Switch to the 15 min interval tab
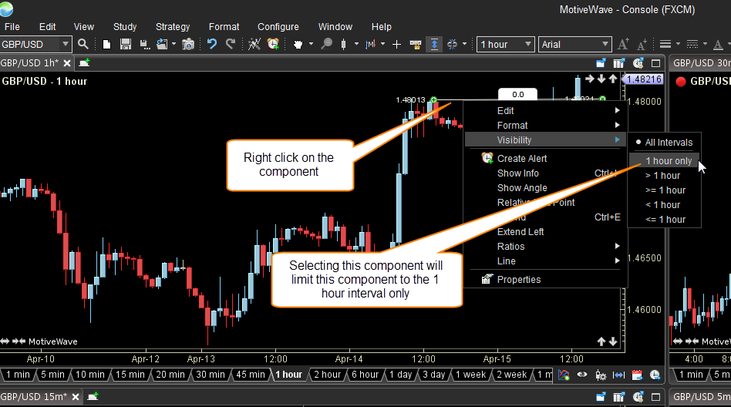Screen dimensions: 731x407 [130, 375]
